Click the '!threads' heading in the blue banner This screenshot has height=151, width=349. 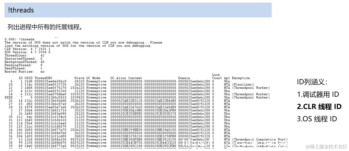pyautogui.click(x=21, y=10)
